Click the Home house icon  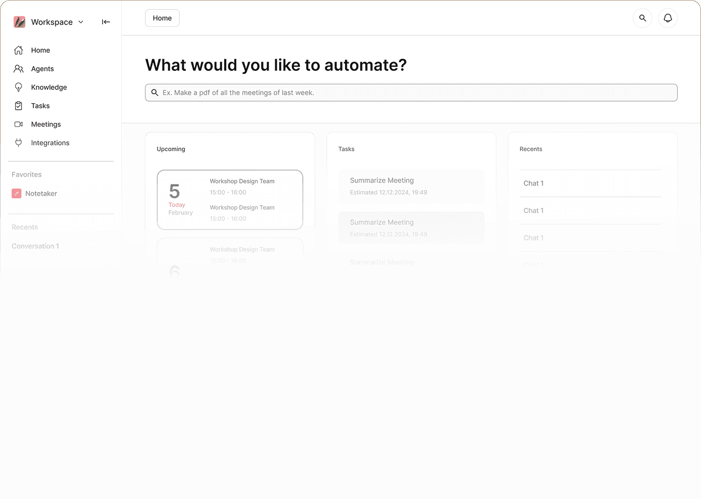tap(19, 50)
